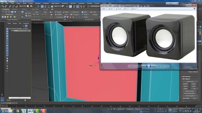Click the Detach button in ribbon
The height and width of the screenshot is (113, 202).
(85, 17)
